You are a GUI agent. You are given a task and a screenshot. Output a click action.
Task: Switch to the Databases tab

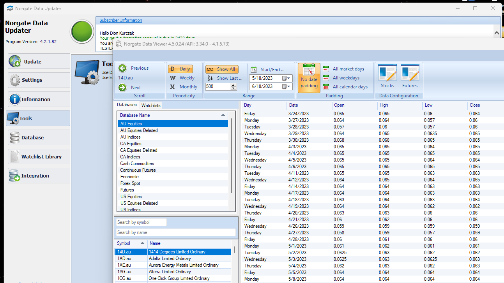click(127, 105)
